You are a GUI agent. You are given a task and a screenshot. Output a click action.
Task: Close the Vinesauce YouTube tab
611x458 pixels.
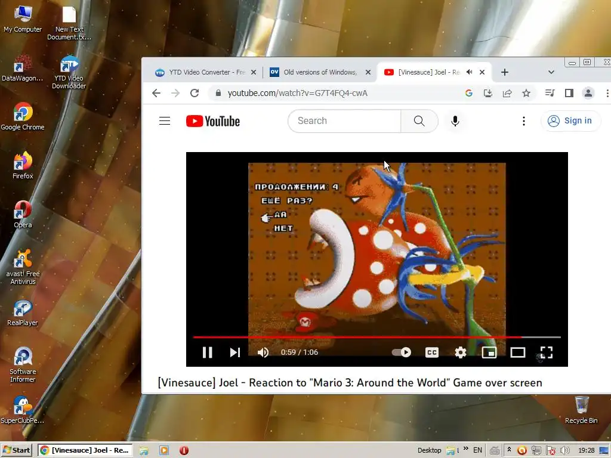click(482, 72)
